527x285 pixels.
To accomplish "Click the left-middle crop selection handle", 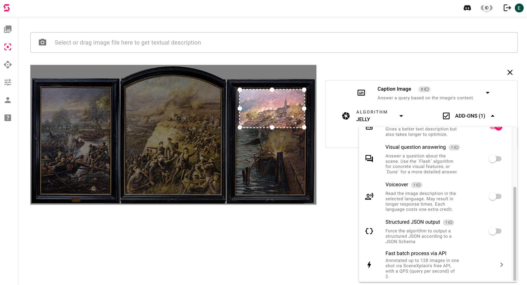I will [240, 108].
